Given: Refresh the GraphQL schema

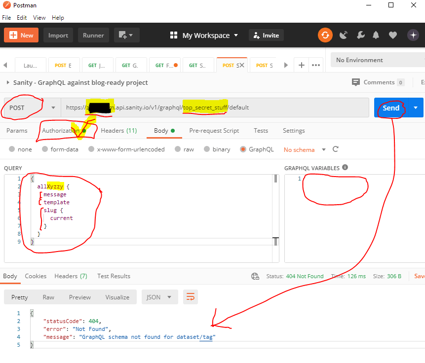Looking at the screenshot, I should [335, 149].
